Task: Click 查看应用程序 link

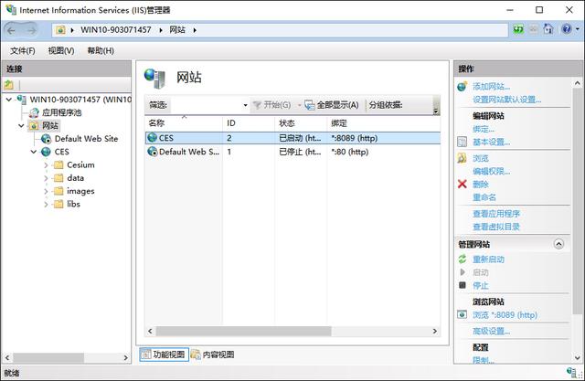Action: (x=496, y=214)
